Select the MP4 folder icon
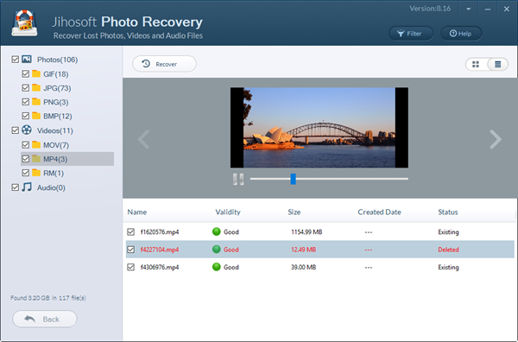The width and height of the screenshot is (518, 342). point(36,159)
